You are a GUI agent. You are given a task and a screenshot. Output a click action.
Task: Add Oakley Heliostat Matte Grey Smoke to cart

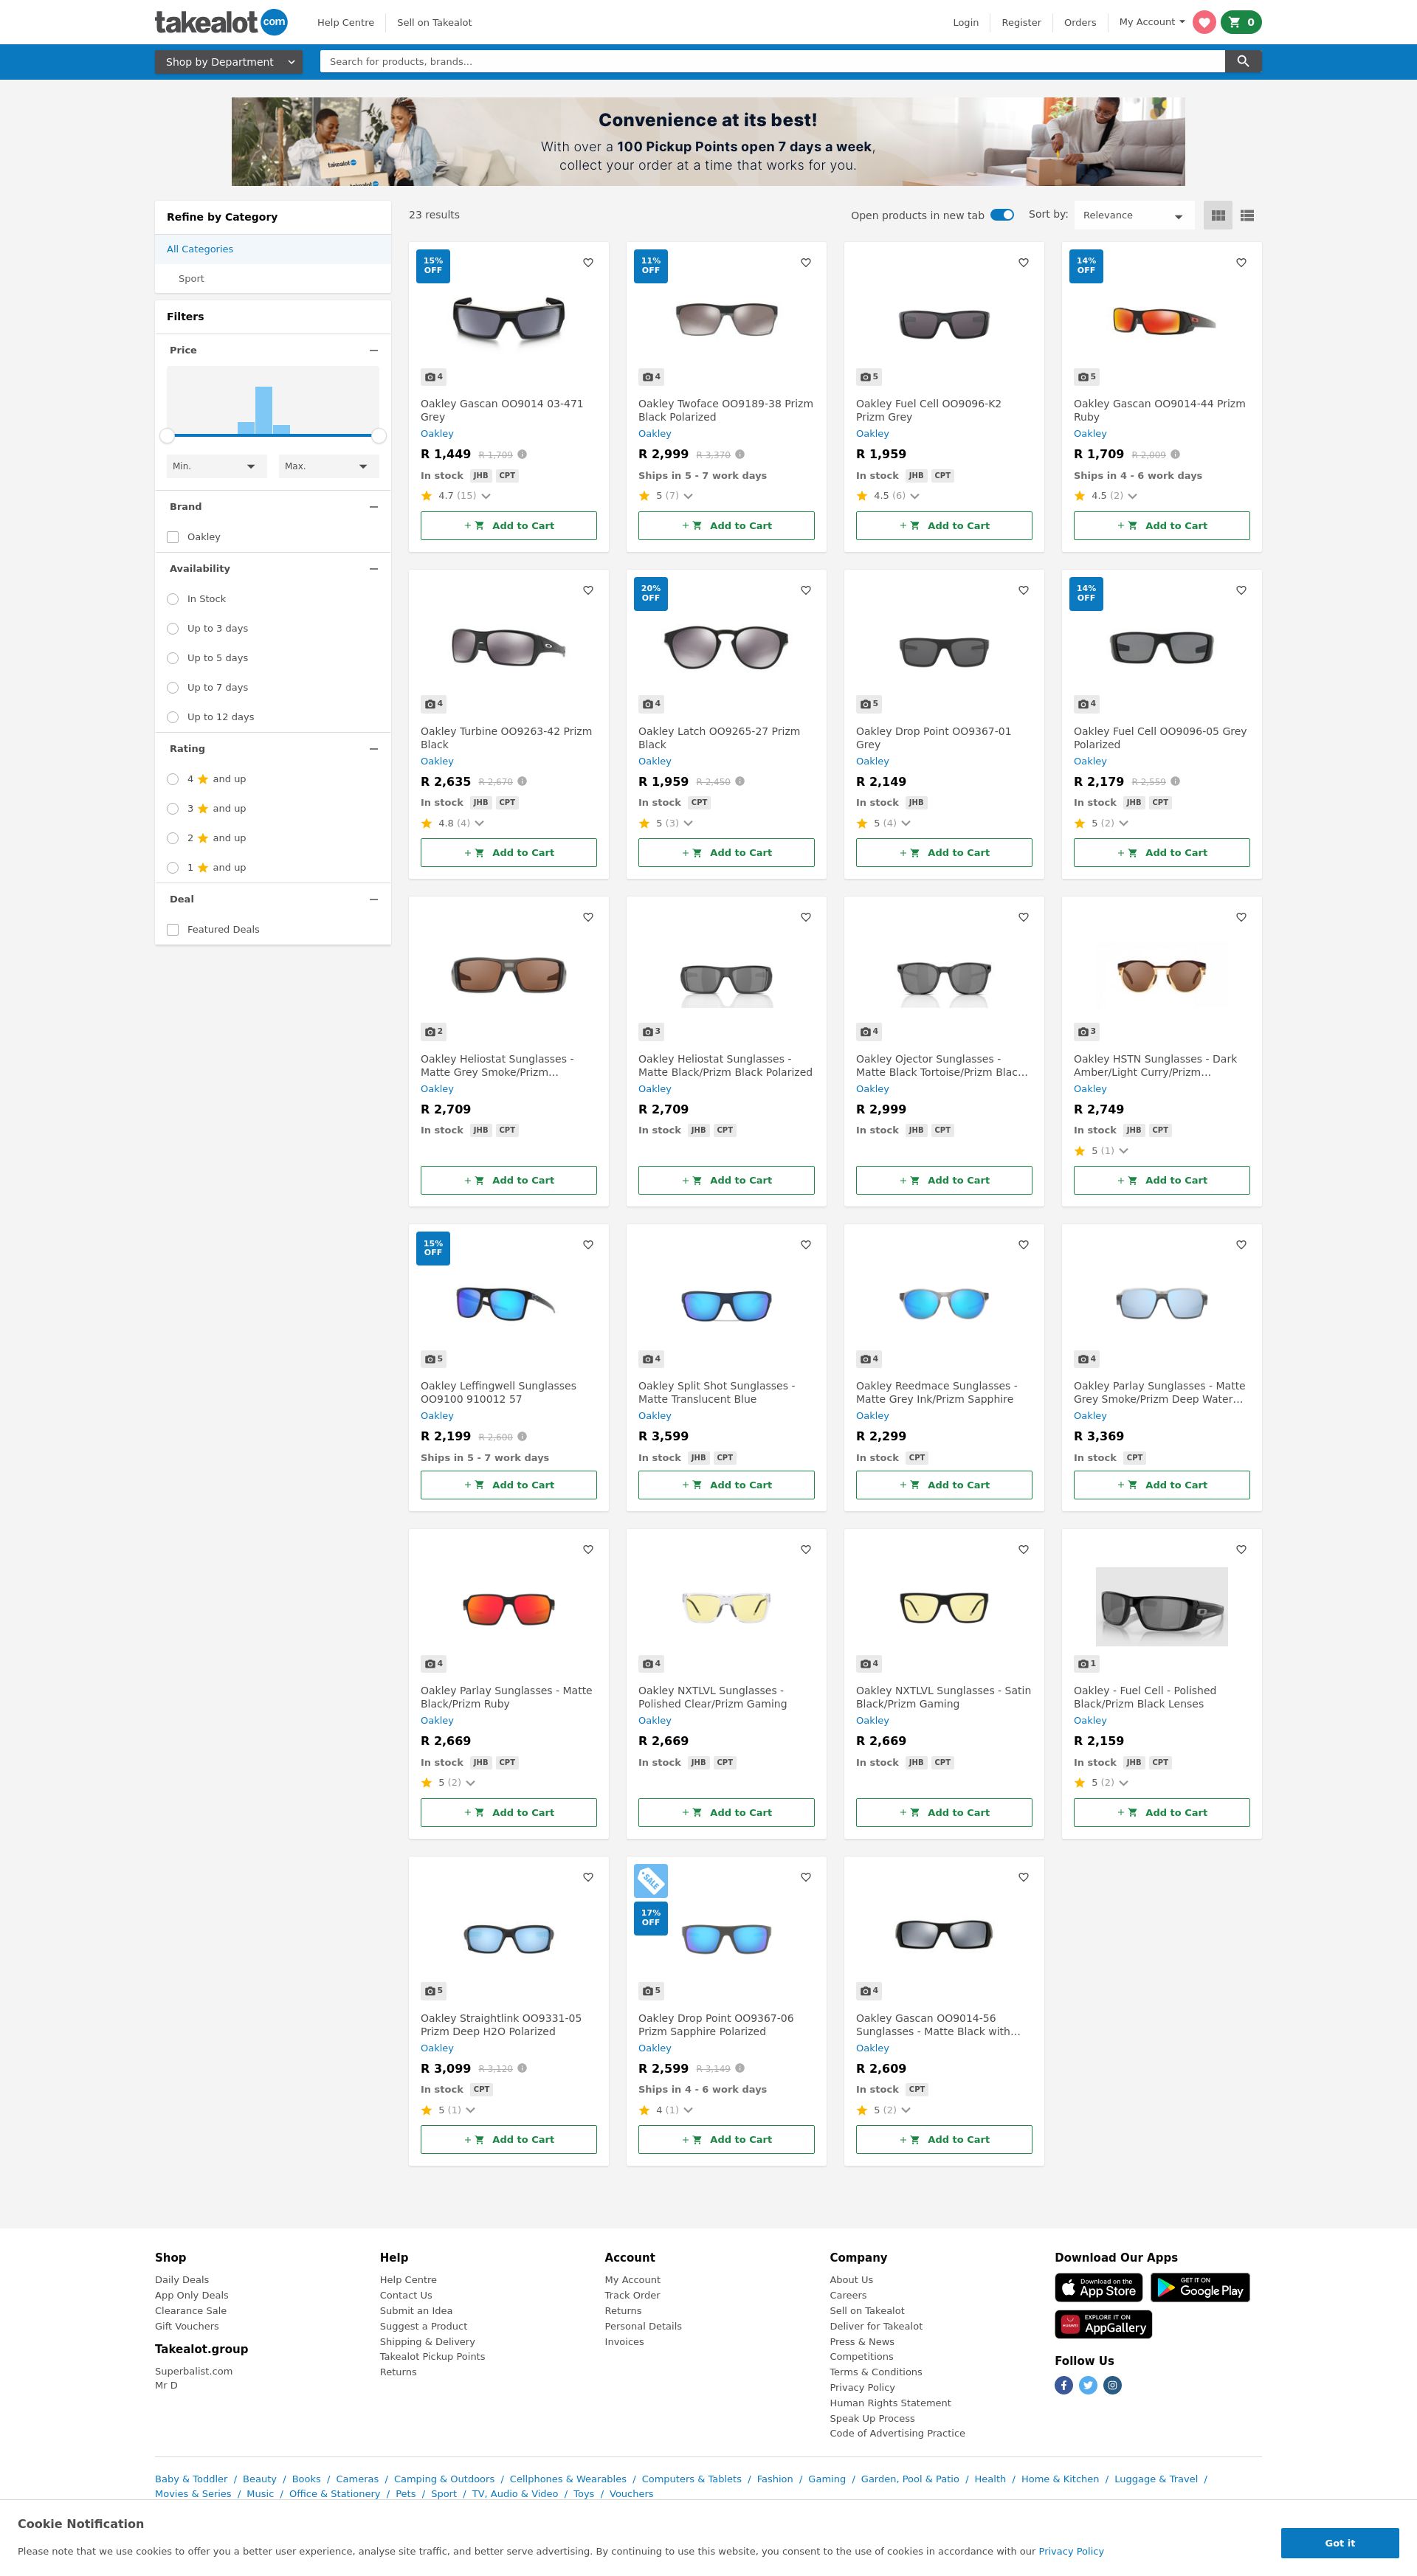pos(508,1180)
